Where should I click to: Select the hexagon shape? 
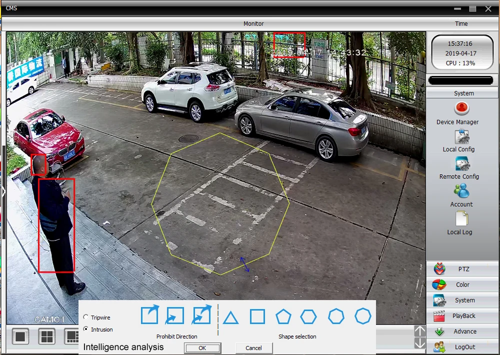308,317
